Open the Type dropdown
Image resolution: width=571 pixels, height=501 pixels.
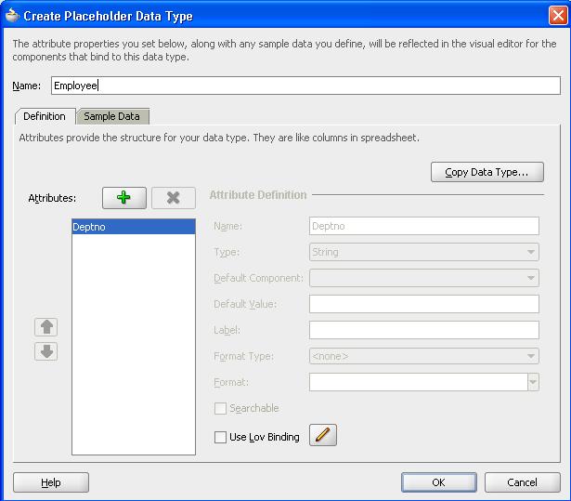(531, 252)
